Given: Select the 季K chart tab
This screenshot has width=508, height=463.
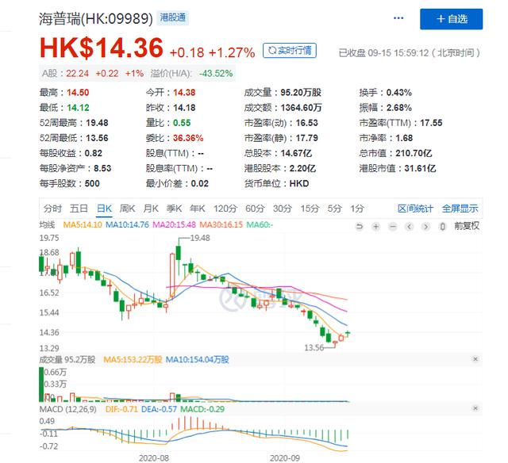Looking at the screenshot, I should pos(174,209).
